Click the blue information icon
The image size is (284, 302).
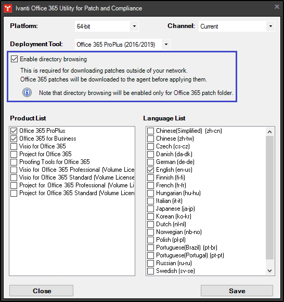27,93
